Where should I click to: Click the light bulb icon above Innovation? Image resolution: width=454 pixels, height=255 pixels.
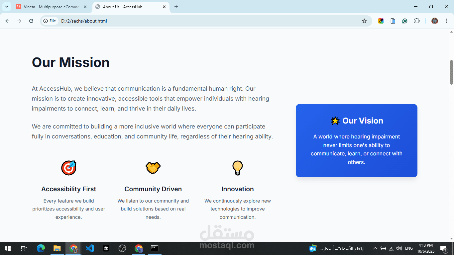(238, 168)
